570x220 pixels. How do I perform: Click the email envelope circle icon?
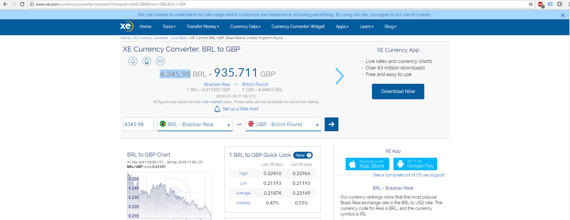pos(160,61)
